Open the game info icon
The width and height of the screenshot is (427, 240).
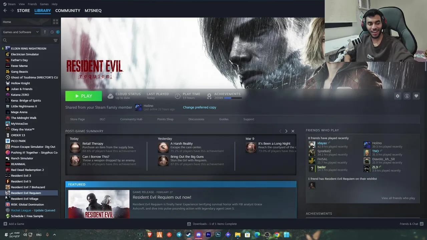coord(407,96)
